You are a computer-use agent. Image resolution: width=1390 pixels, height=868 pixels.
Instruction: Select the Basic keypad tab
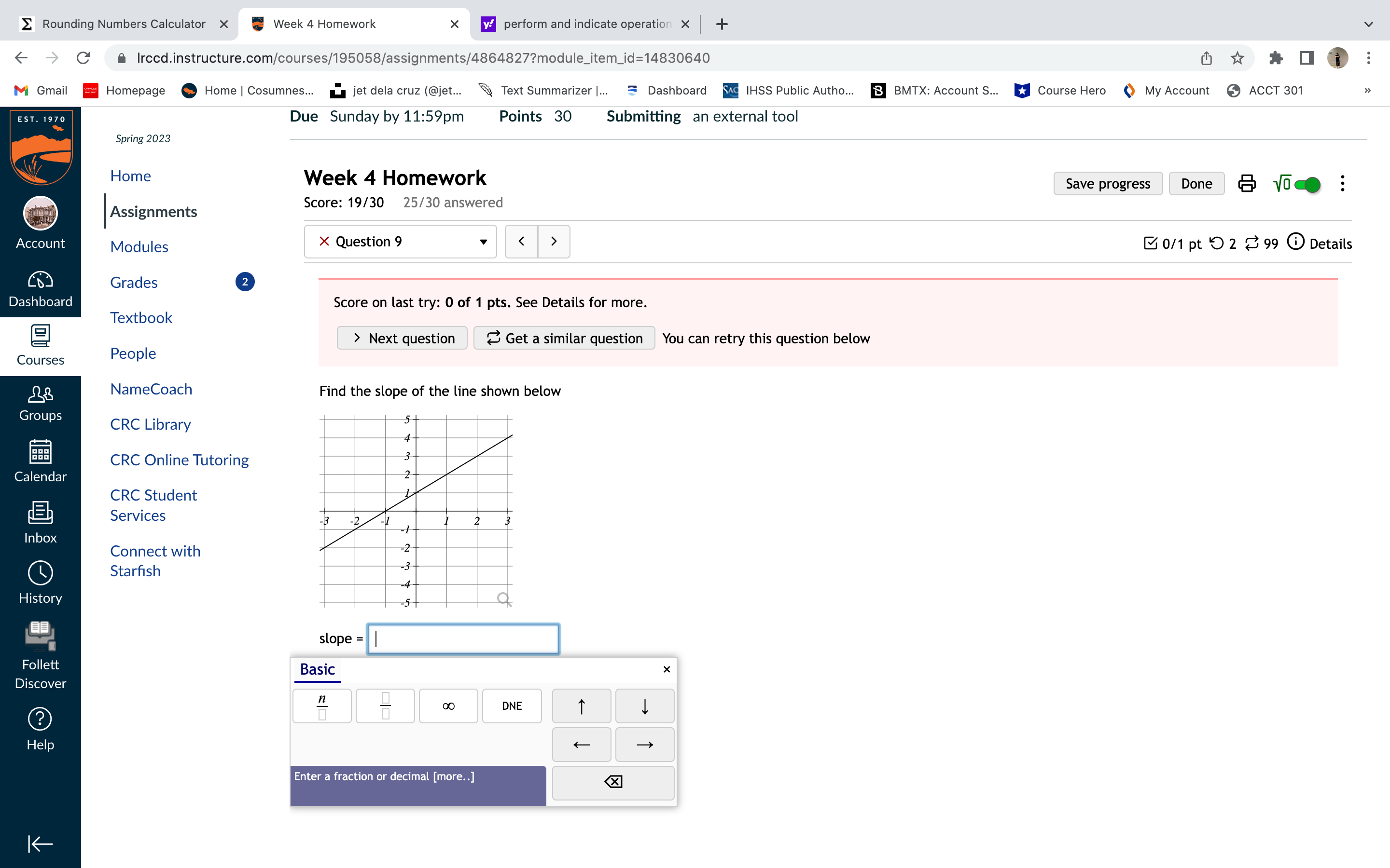tap(317, 669)
